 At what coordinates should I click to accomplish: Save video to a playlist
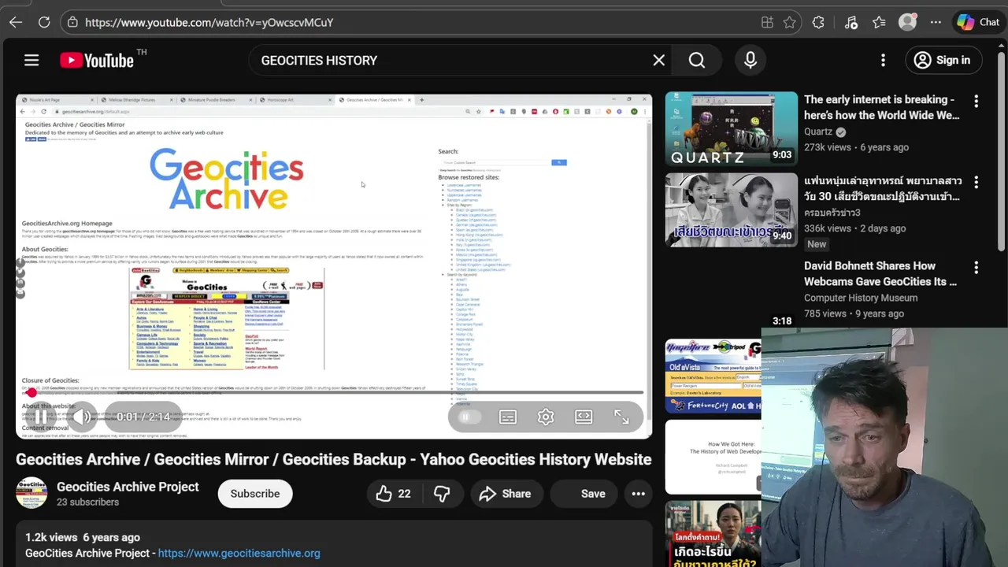coord(583,494)
